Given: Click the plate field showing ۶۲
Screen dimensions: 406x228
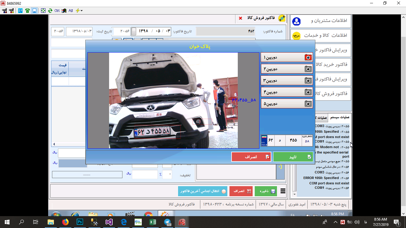Looking at the screenshot, I should coord(270,140).
